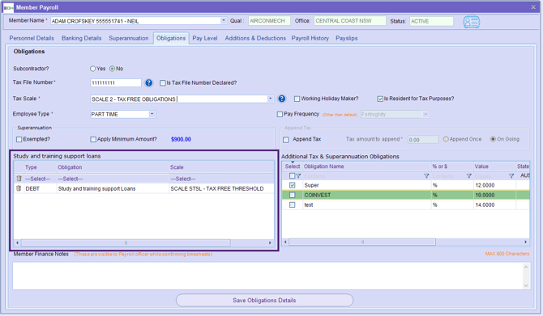543x316 pixels.
Task: Tick the Append Tax checkbox
Action: click(x=286, y=140)
